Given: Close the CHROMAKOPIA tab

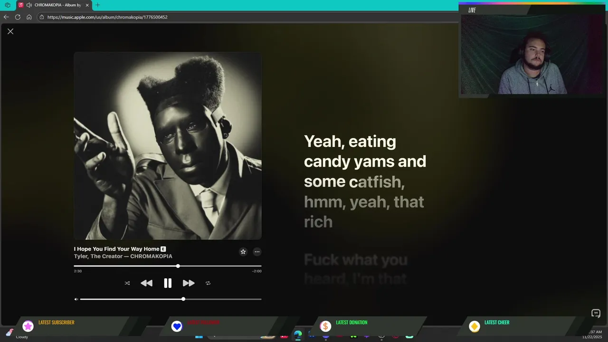Looking at the screenshot, I should pos(87,5).
